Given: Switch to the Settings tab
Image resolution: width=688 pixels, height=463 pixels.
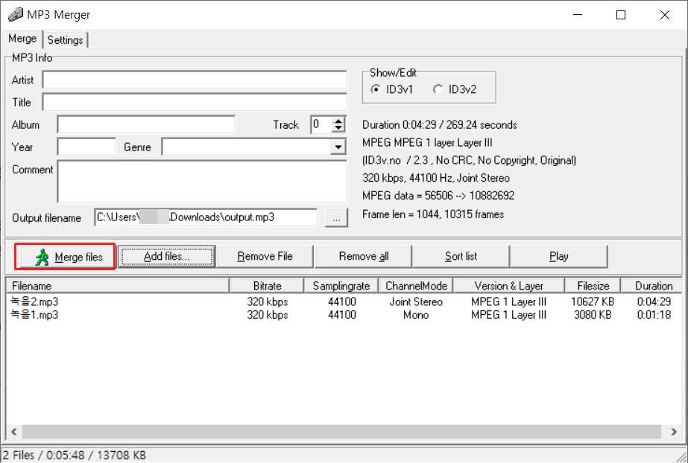Looking at the screenshot, I should pos(66,40).
